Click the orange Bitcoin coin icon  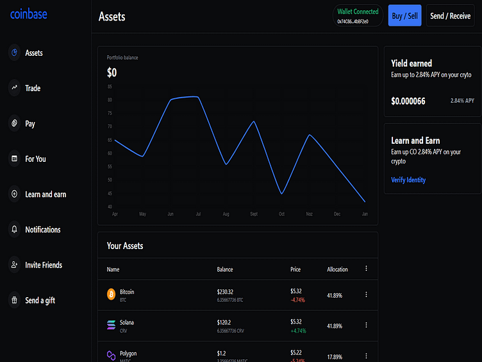click(112, 295)
